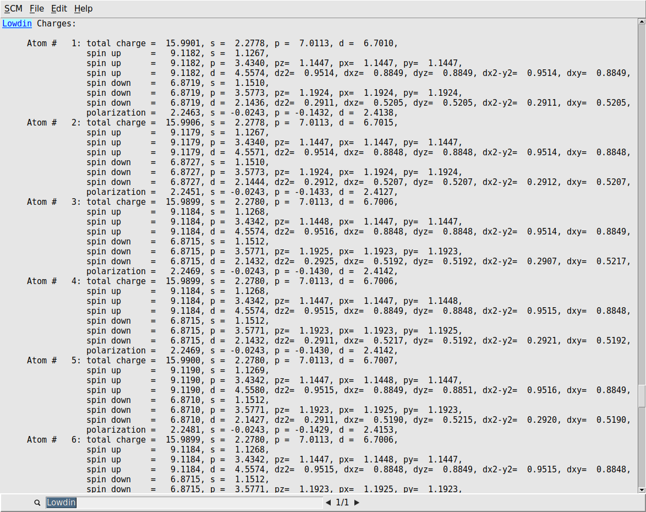Click the scrollbar up arrow
This screenshot has height=512, width=646.
point(642,21)
